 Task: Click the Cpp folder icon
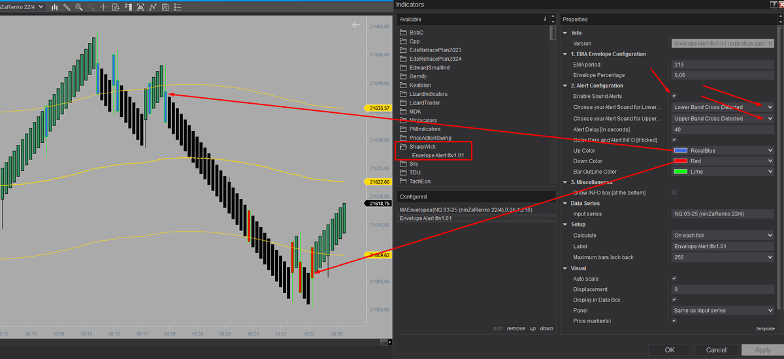click(403, 41)
